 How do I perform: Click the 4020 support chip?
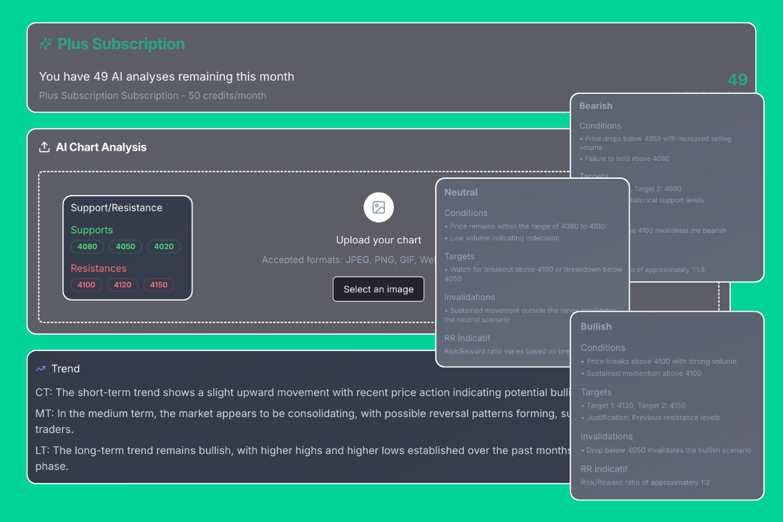coord(164,247)
